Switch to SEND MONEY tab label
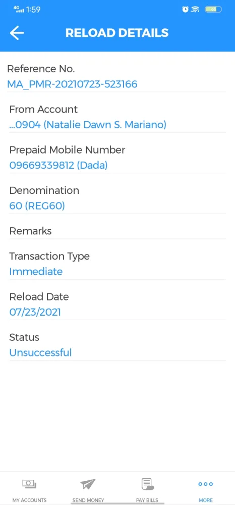This screenshot has height=505, width=235. [x=88, y=500]
